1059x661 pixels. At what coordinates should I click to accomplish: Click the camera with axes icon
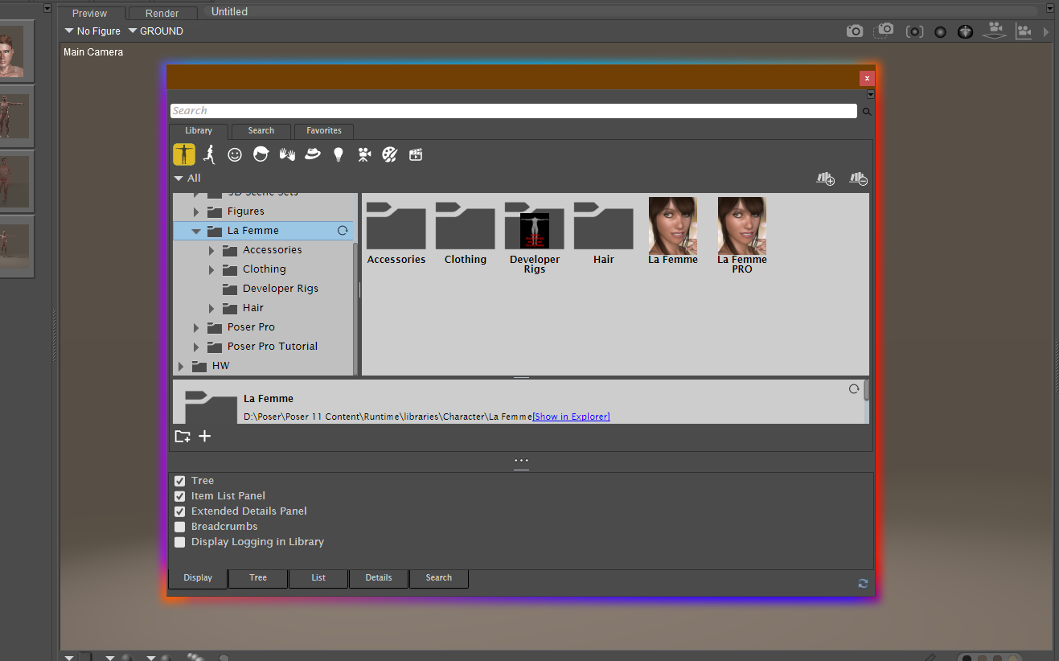pos(1024,31)
